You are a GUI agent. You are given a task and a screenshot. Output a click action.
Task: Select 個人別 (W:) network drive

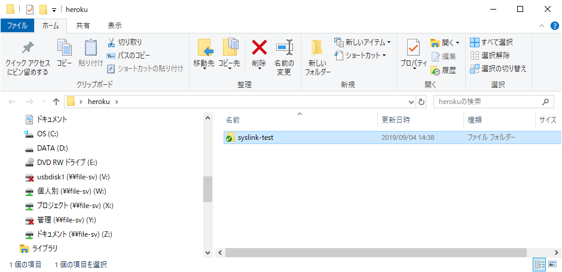[66, 191]
